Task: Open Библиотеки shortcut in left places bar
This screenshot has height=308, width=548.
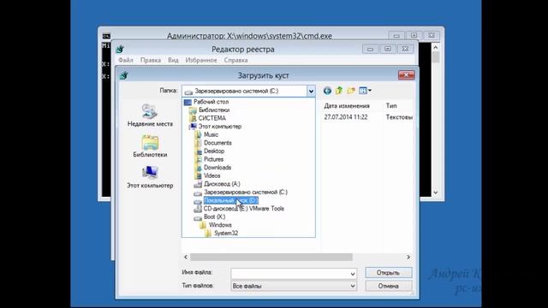Action: coord(150,146)
